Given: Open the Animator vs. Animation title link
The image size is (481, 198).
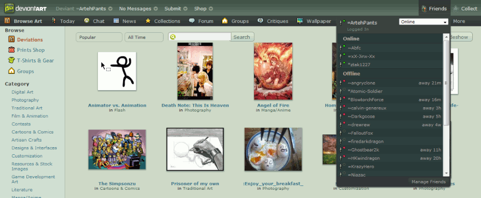Looking at the screenshot, I should tap(117, 105).
